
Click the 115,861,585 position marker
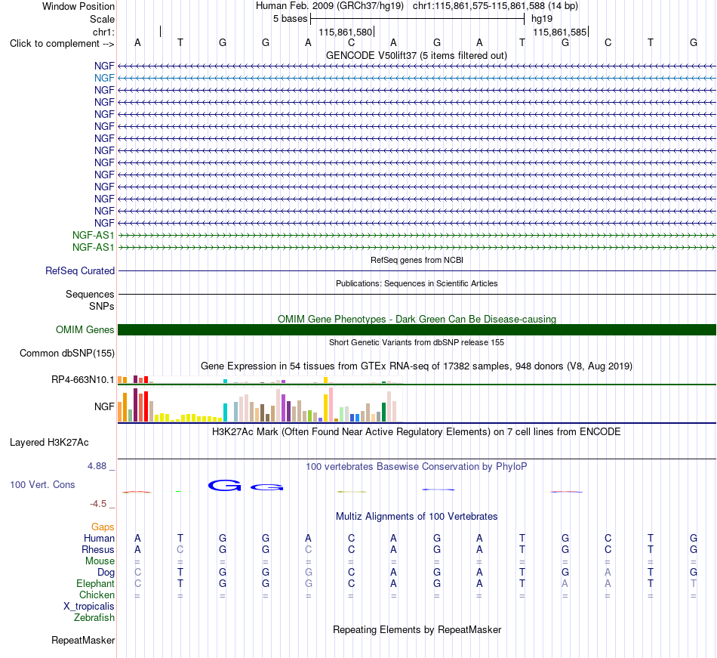point(561,32)
